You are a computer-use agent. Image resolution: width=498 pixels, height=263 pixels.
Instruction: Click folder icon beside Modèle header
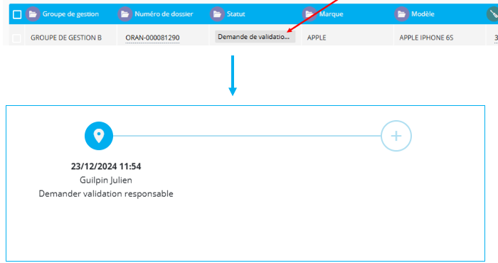(x=402, y=14)
